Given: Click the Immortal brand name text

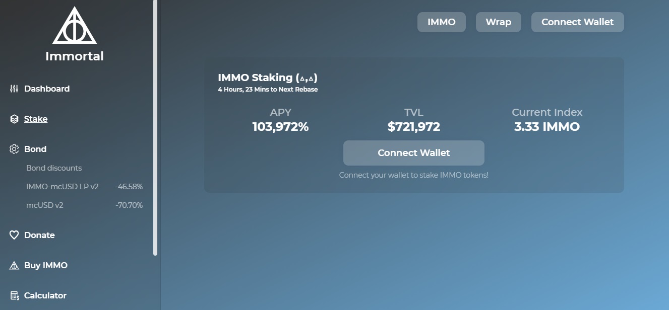Looking at the screenshot, I should [x=75, y=56].
